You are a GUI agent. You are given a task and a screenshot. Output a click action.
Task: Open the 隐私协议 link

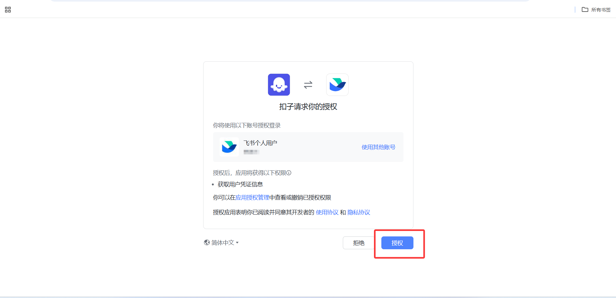coord(359,212)
